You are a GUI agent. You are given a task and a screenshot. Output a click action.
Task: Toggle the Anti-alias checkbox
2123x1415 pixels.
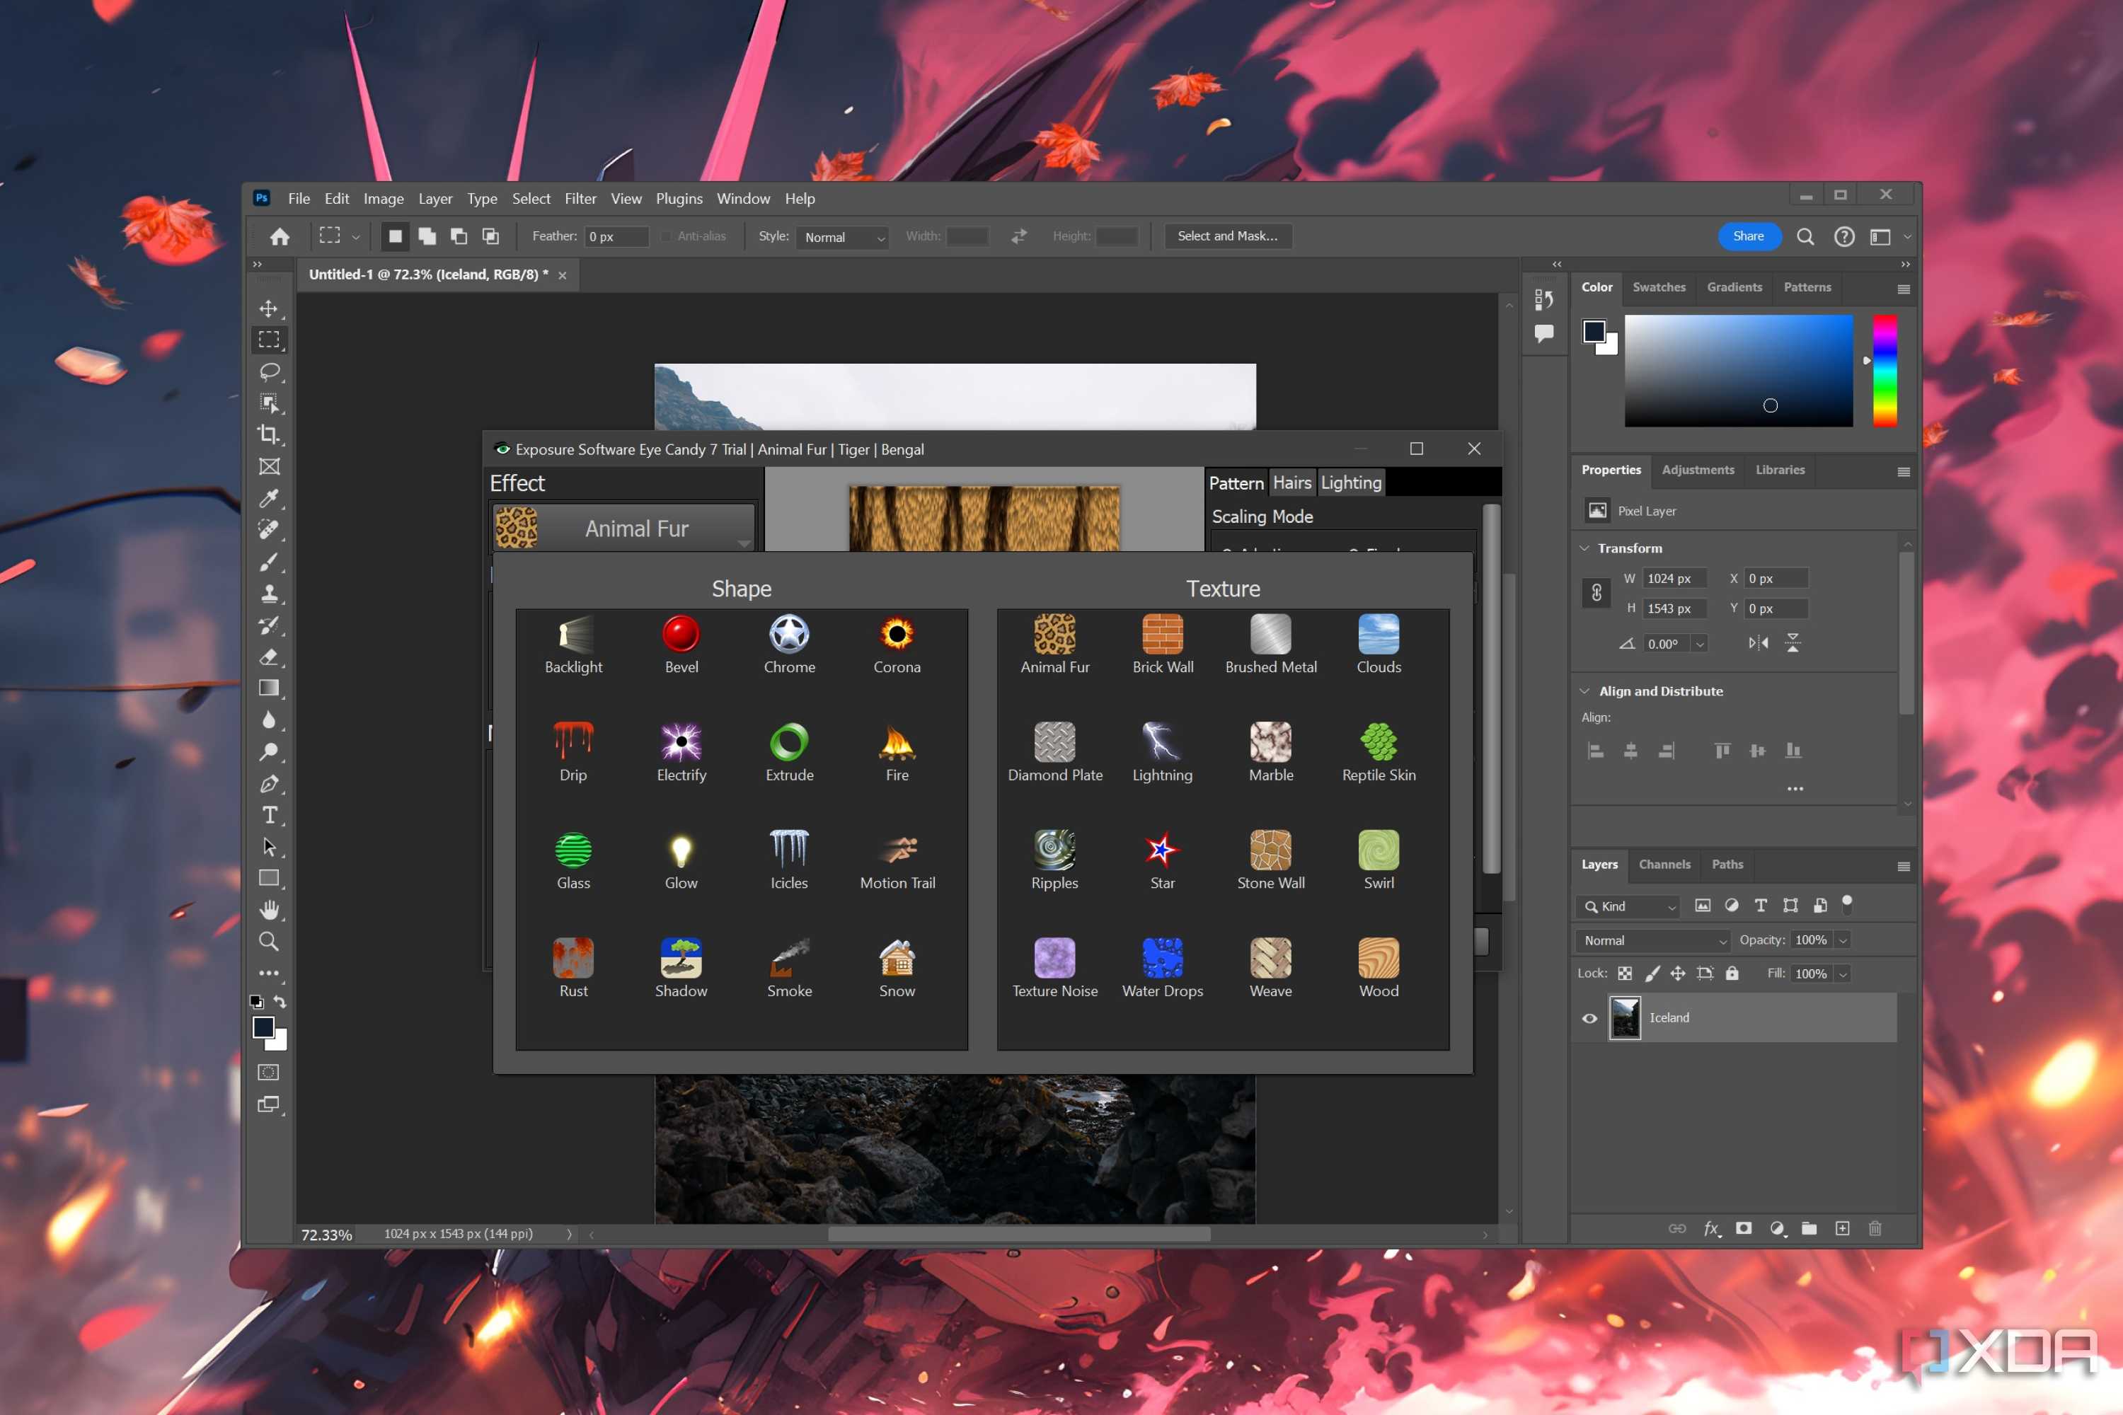coord(666,236)
